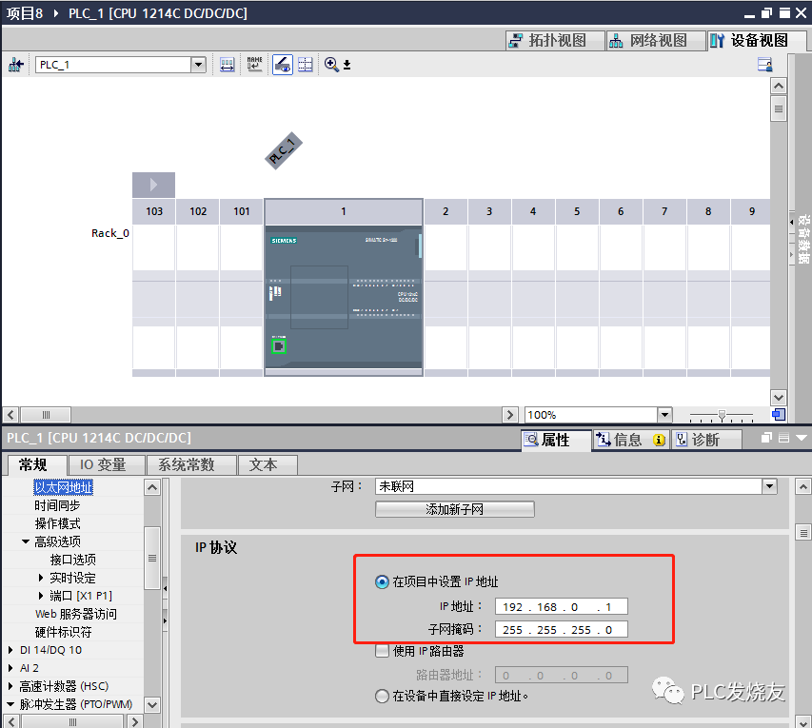Expand the 实时设定 tree node
The image size is (812, 728).
pos(41,578)
